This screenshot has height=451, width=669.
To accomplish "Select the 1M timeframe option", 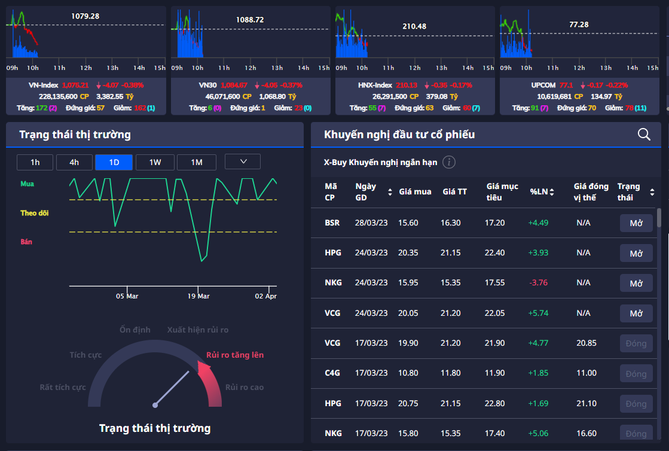I will pos(197,162).
